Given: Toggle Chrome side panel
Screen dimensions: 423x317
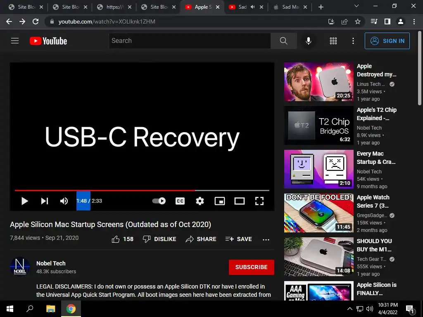Looking at the screenshot, I should (387, 21).
